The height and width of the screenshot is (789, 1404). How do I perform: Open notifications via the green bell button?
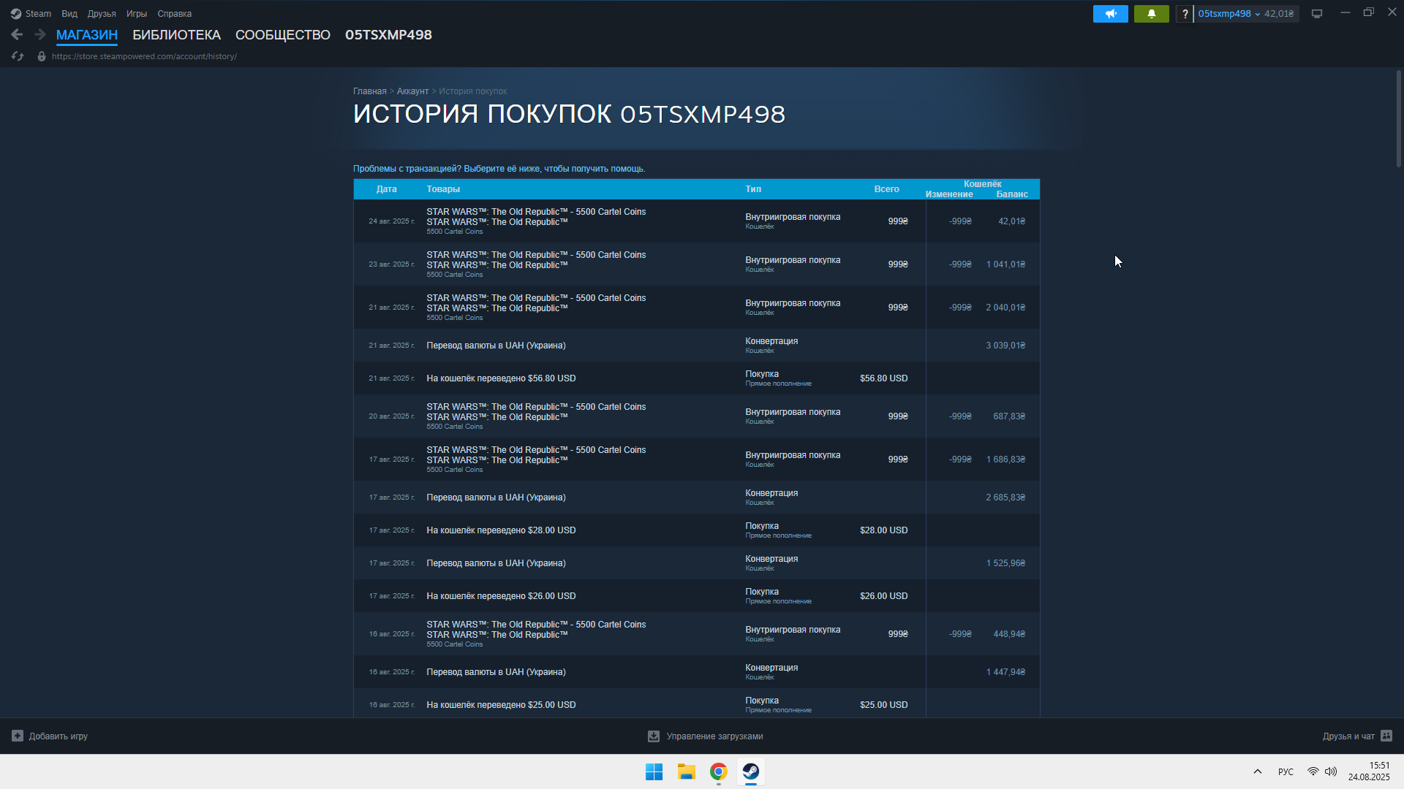(1151, 14)
